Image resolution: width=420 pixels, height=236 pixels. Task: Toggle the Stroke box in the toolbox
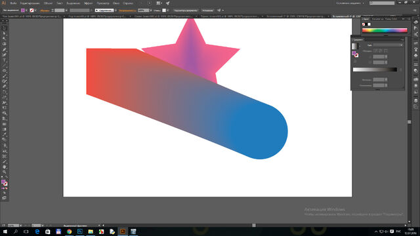pyautogui.click(x=5, y=184)
